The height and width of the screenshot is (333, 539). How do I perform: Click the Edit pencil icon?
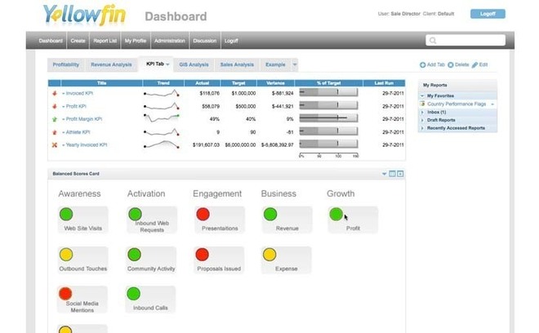(474, 64)
